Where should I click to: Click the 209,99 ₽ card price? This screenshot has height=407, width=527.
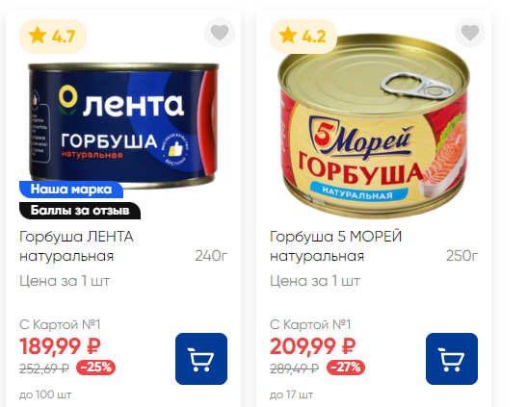coord(312,346)
